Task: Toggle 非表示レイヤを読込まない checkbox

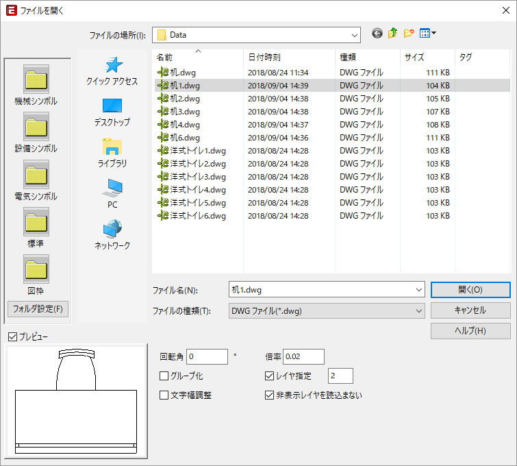Action: 269,395
